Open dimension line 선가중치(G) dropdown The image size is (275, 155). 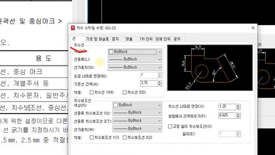[x=135, y=67]
